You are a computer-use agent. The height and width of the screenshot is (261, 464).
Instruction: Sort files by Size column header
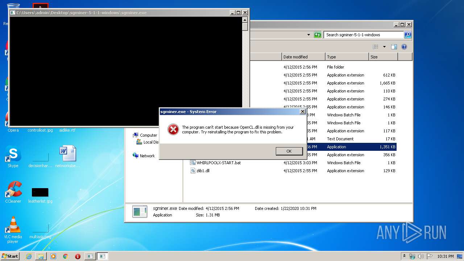click(x=383, y=57)
